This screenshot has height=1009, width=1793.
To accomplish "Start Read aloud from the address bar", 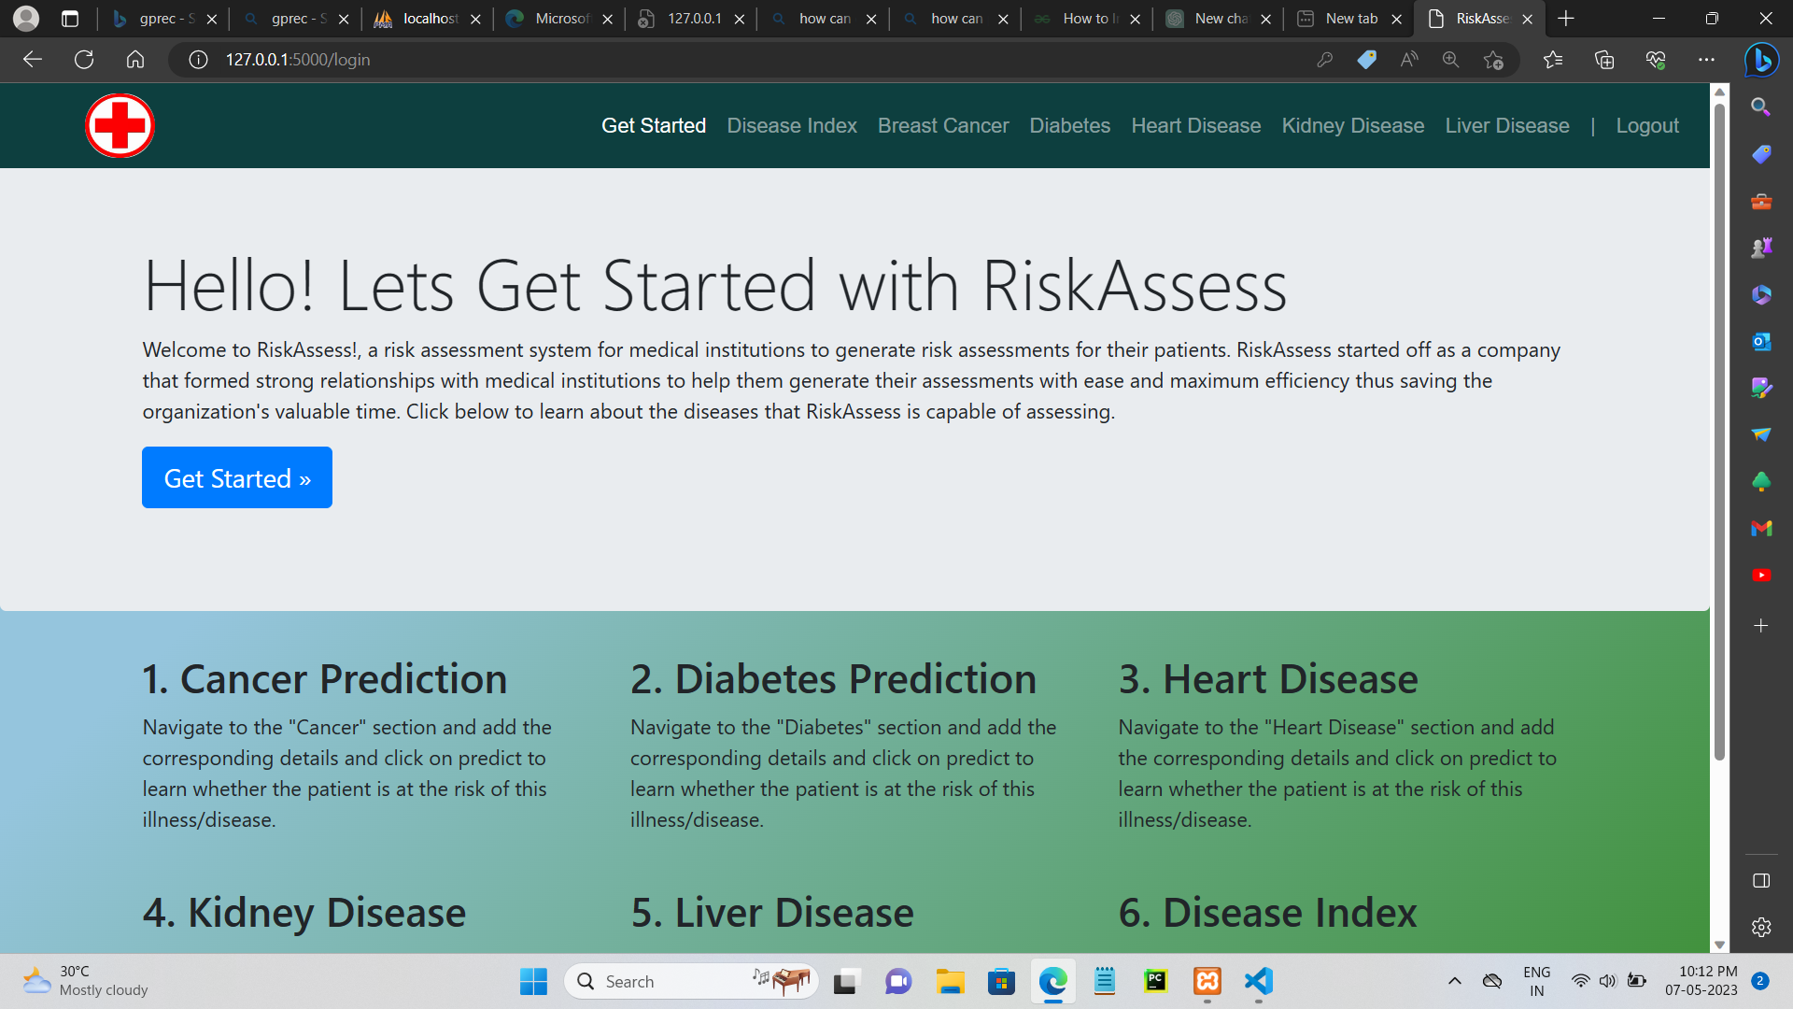I will click(x=1408, y=59).
